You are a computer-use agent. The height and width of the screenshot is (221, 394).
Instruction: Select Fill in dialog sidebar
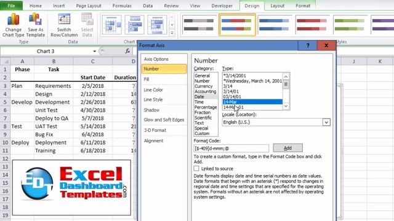coord(164,79)
